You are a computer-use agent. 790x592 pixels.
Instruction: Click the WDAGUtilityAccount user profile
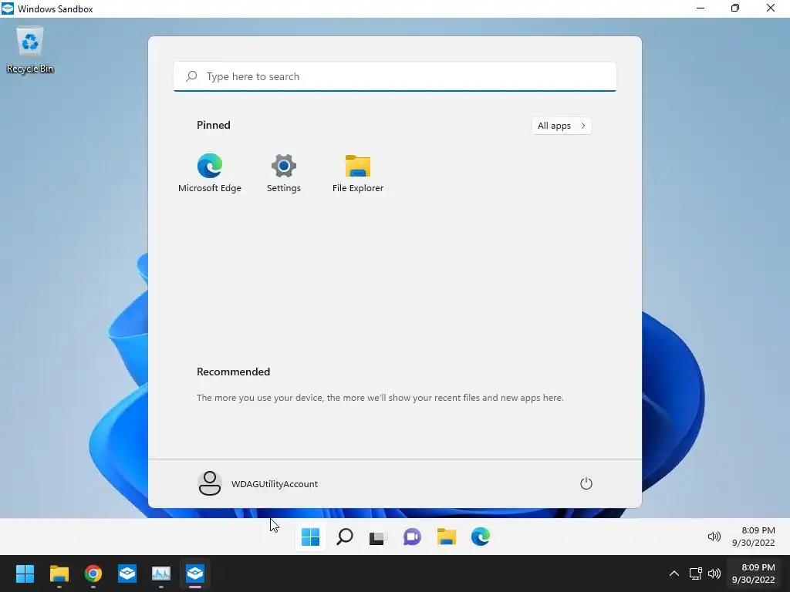click(258, 483)
